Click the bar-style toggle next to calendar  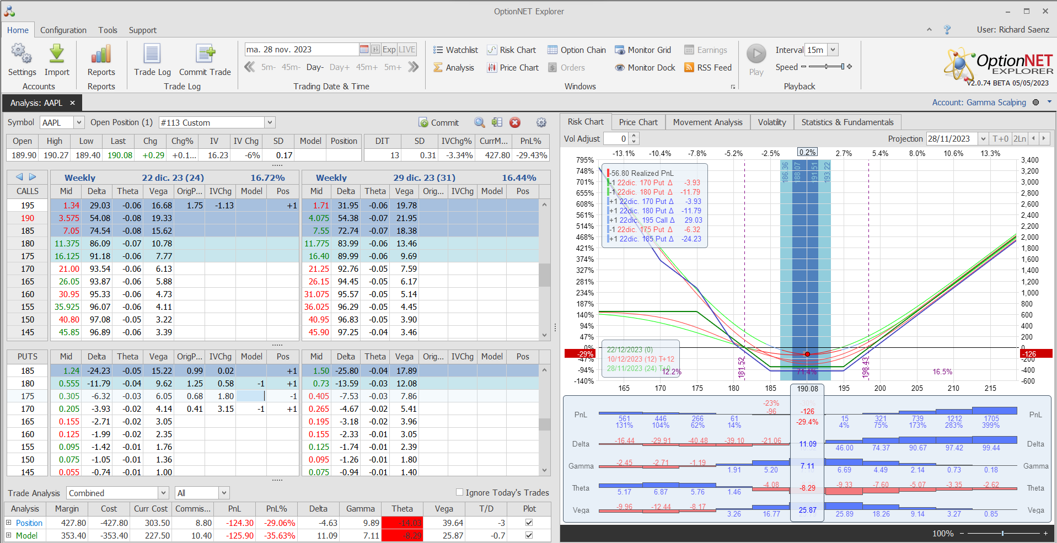click(375, 50)
